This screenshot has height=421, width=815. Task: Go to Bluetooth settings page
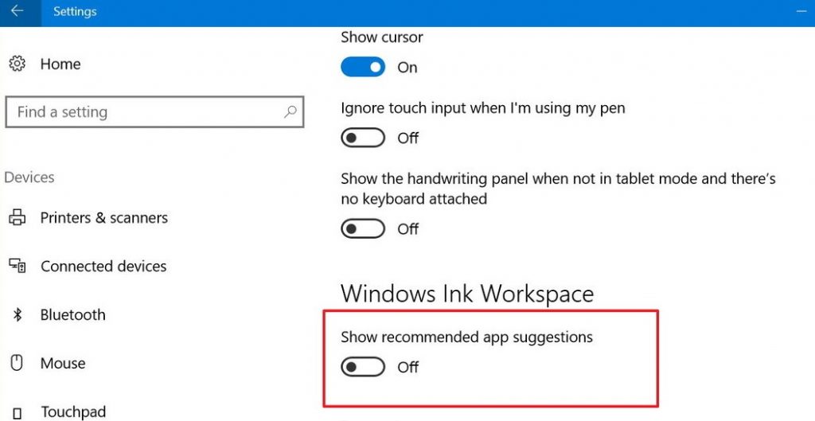pyautogui.click(x=72, y=315)
